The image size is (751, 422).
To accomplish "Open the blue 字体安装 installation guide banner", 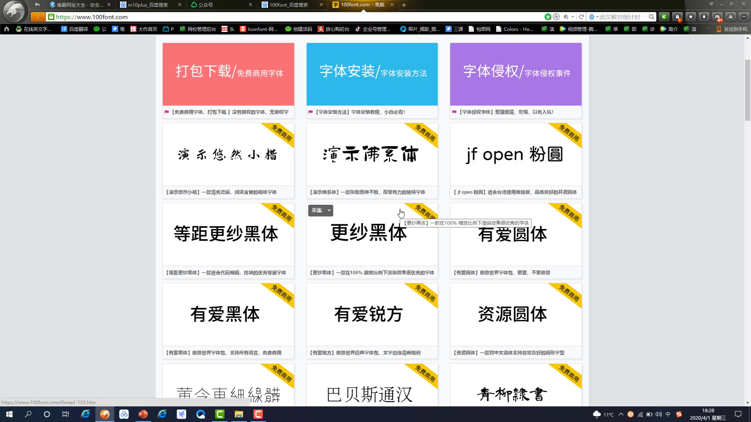I will pyautogui.click(x=372, y=74).
